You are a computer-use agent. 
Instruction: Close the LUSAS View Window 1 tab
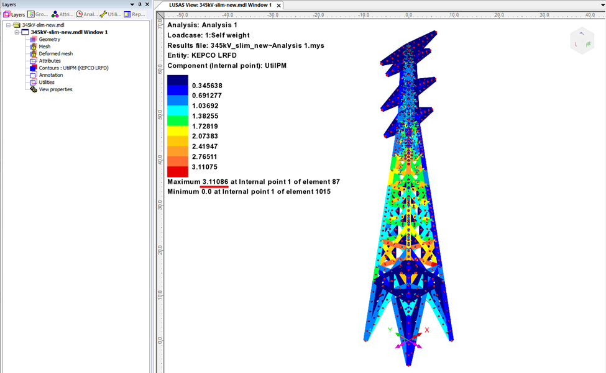(x=278, y=5)
